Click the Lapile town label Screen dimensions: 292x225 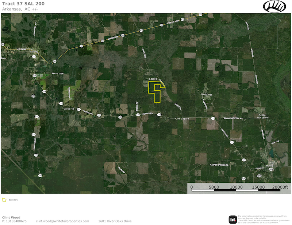(x=153, y=79)
